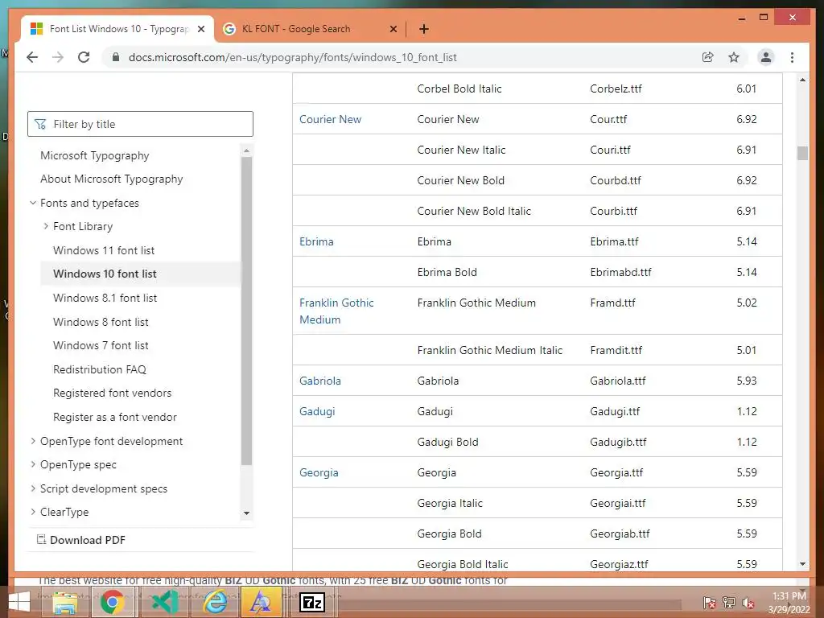
Task: Expand the ClearType section
Action: pyautogui.click(x=33, y=512)
